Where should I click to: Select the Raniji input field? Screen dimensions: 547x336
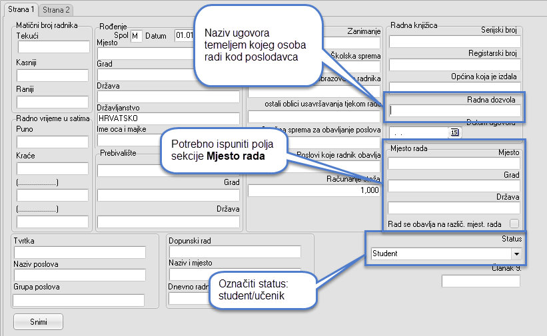tap(53, 102)
